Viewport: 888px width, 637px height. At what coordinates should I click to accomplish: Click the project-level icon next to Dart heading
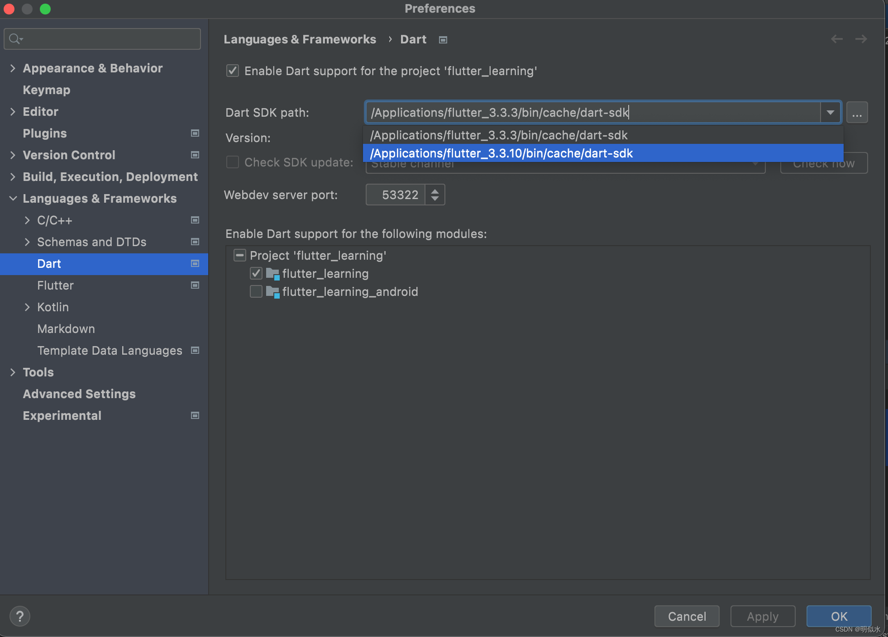443,40
